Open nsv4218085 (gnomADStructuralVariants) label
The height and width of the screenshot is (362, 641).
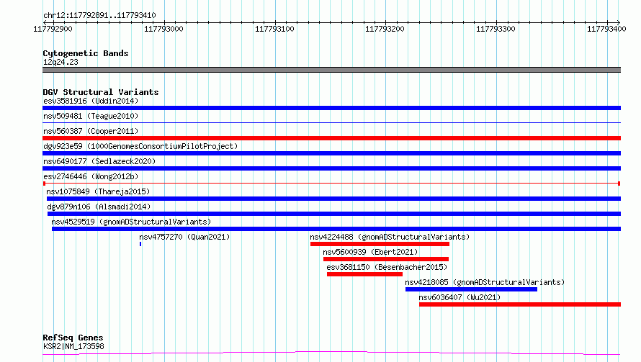tap(485, 282)
